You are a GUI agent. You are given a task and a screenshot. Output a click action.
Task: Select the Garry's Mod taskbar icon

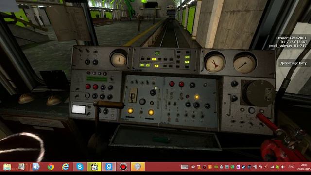[x=109, y=167]
